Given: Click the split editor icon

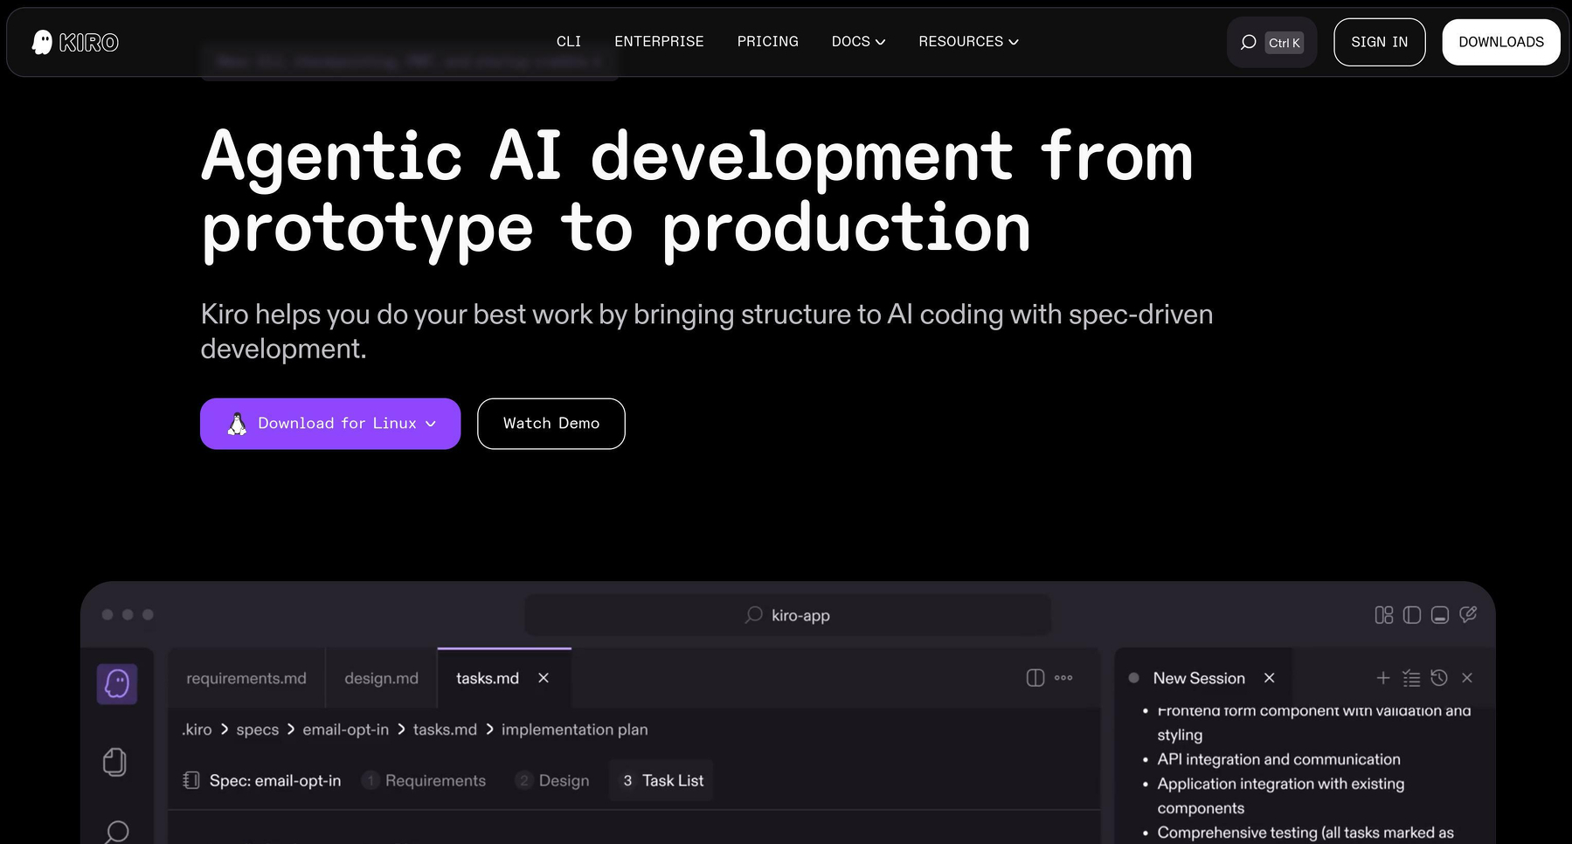Looking at the screenshot, I should [x=1035, y=678].
